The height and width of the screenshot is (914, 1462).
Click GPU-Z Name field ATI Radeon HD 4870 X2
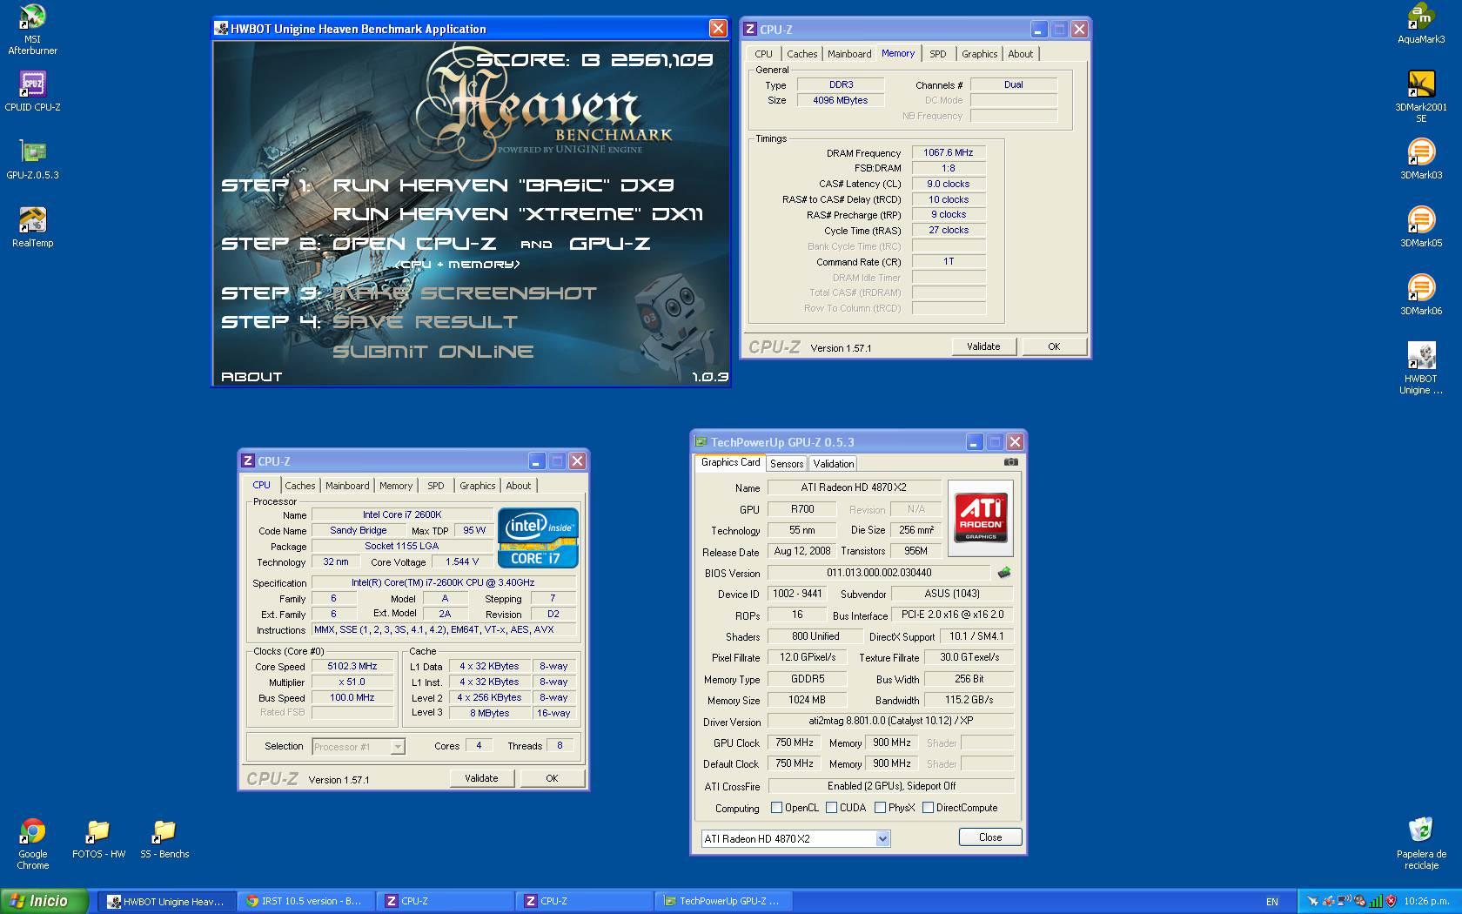click(x=853, y=487)
